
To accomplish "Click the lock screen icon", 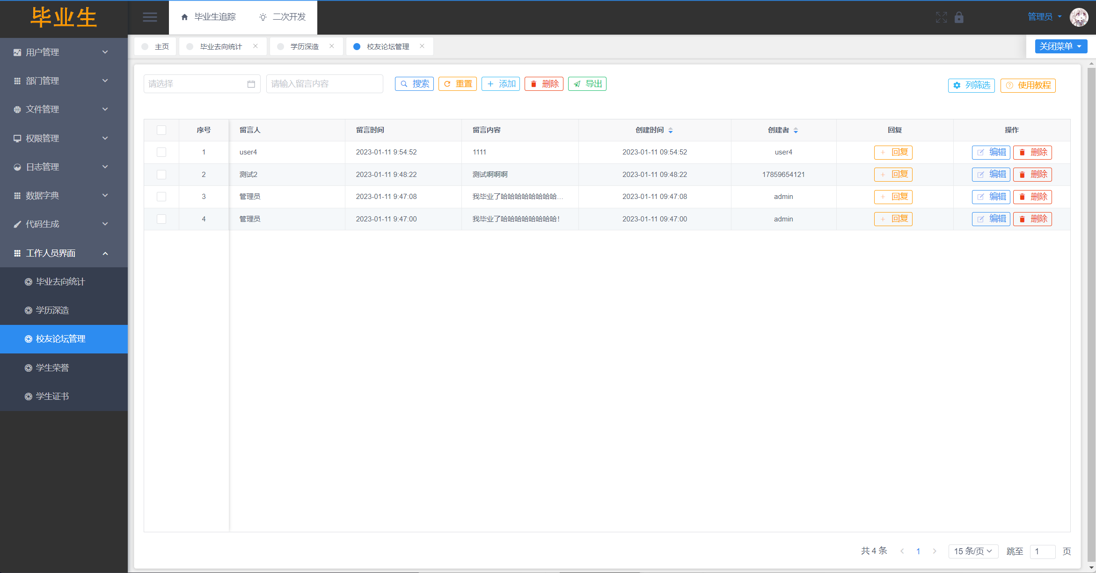I will coord(959,17).
